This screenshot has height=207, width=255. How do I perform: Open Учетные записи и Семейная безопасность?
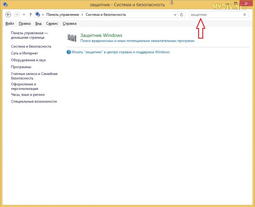(34, 76)
